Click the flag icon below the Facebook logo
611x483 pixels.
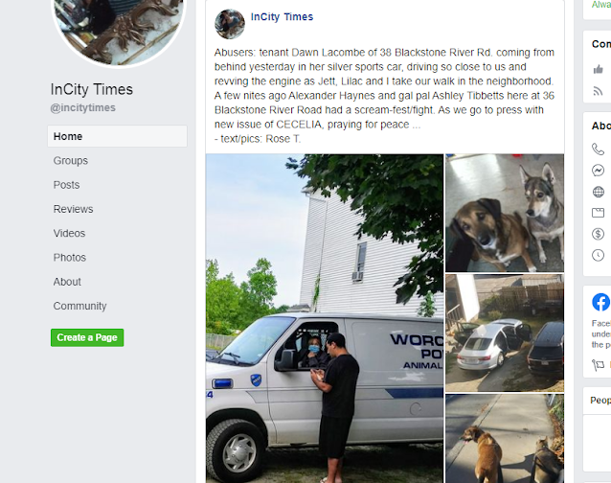pyautogui.click(x=599, y=365)
